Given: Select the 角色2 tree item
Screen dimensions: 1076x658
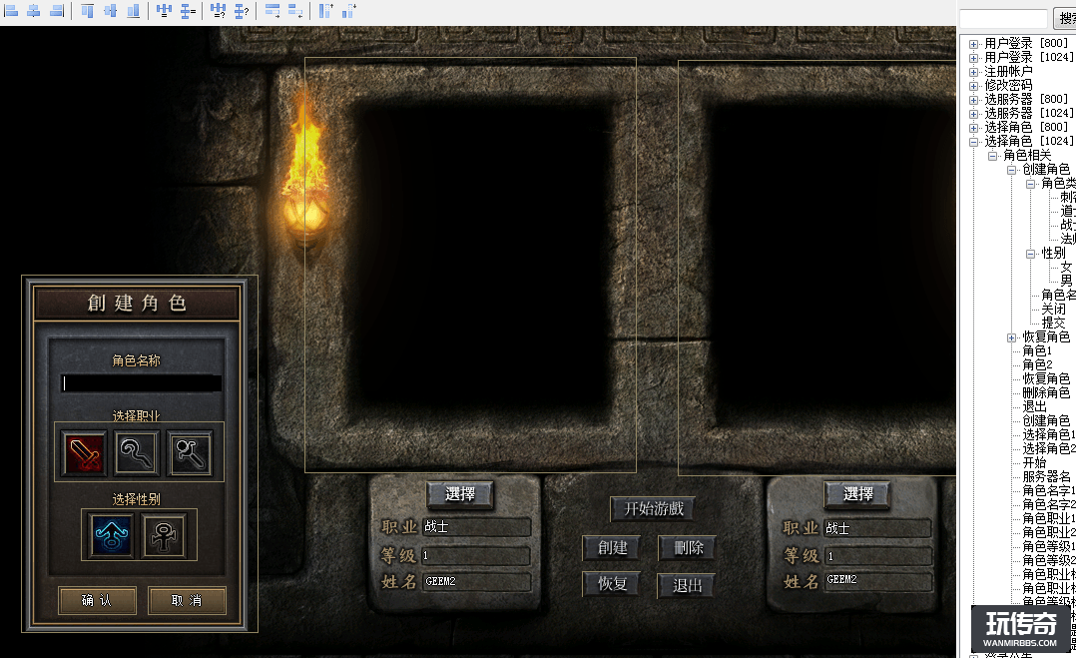Looking at the screenshot, I should click(1037, 364).
